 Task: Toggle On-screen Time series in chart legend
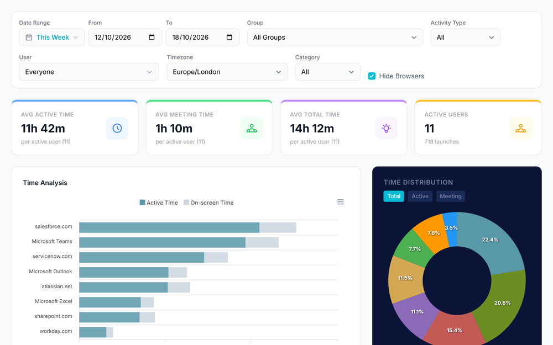pyautogui.click(x=208, y=203)
